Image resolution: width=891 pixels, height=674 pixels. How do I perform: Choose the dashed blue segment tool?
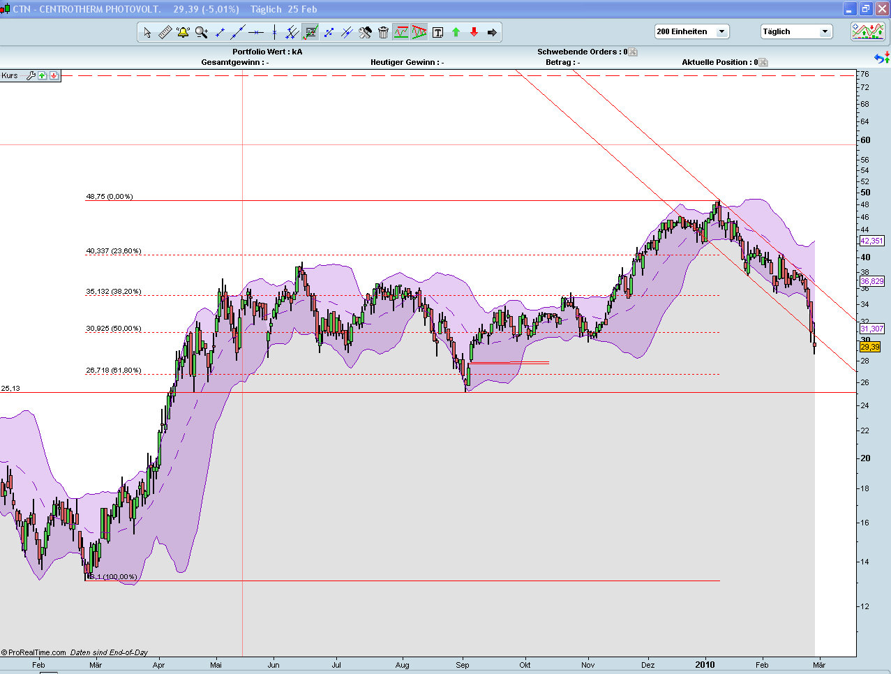329,32
